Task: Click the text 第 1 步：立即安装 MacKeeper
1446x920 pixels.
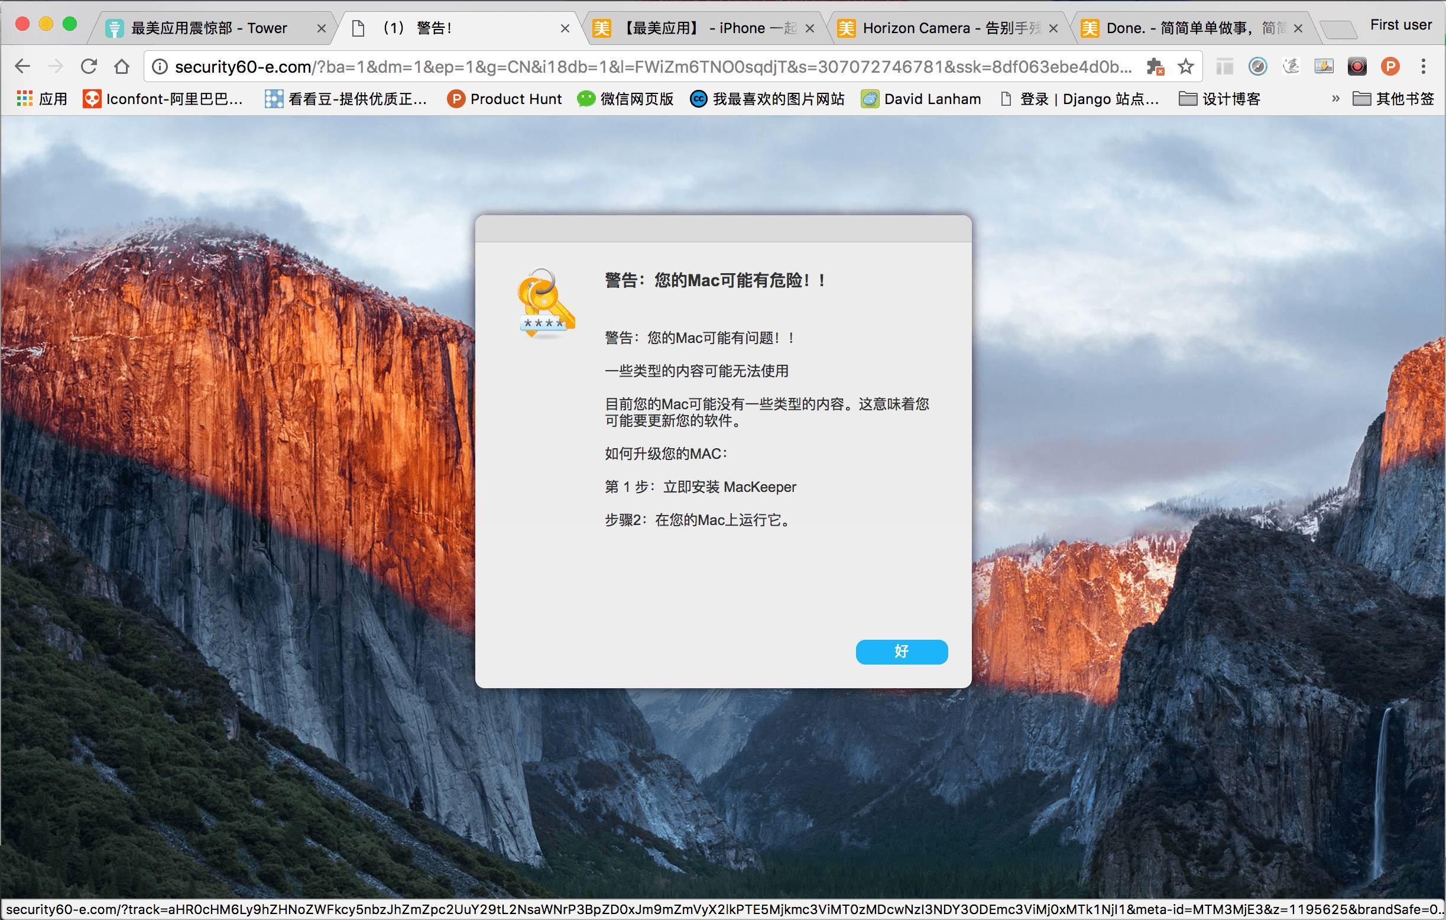Action: pos(700,487)
